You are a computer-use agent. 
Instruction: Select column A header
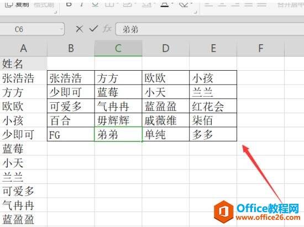23,48
